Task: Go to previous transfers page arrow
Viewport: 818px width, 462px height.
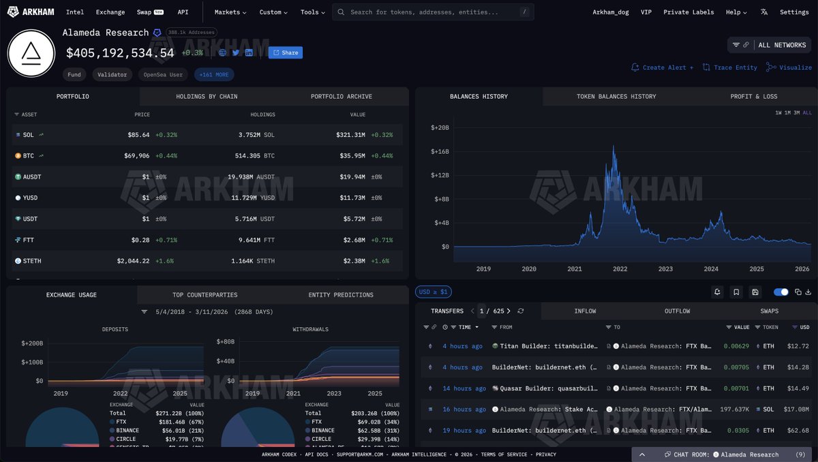Action: pos(472,311)
